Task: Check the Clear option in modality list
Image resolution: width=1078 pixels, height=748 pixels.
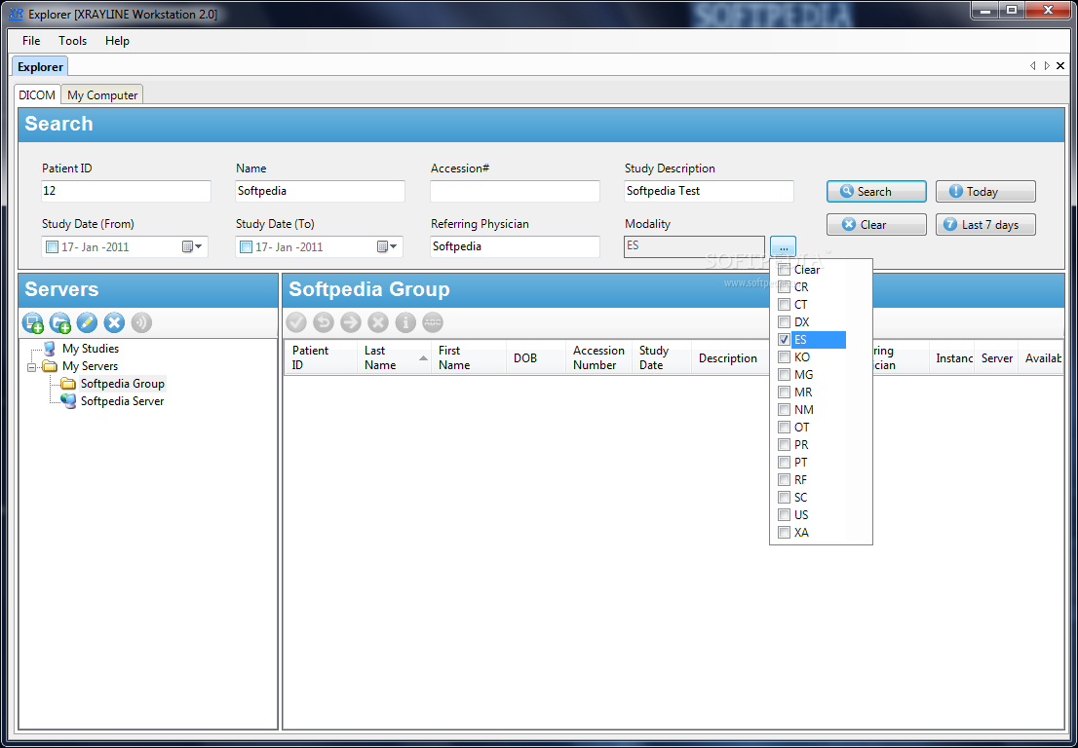Action: pos(784,270)
